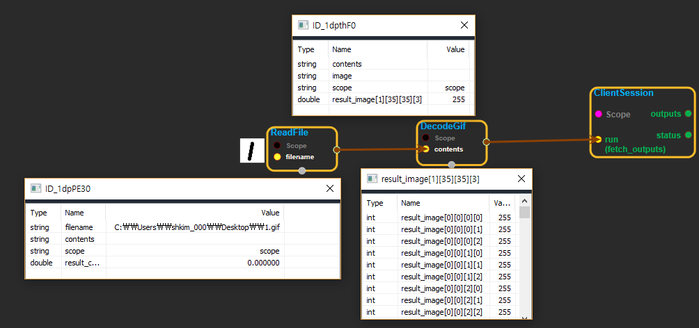Close the result_image[1][35][35][3] window
699x328 pixels.
523,179
